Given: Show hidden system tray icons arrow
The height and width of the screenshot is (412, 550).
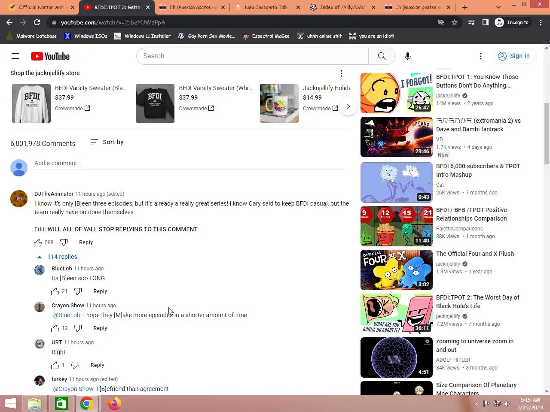Looking at the screenshot, I should click(476, 404).
